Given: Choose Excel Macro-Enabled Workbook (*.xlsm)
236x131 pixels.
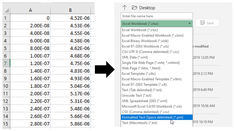Looking at the screenshot, I should tap(157, 36).
